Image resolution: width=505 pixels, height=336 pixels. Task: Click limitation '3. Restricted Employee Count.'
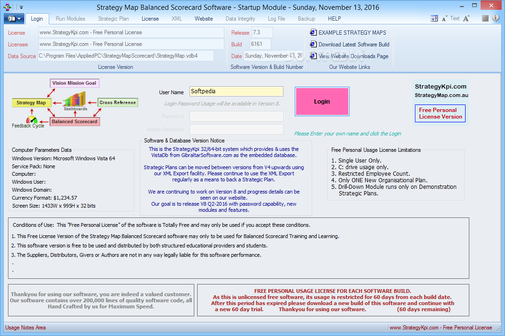tap(371, 174)
